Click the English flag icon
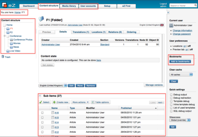This screenshot has height=137, width=198. tap(162, 25)
